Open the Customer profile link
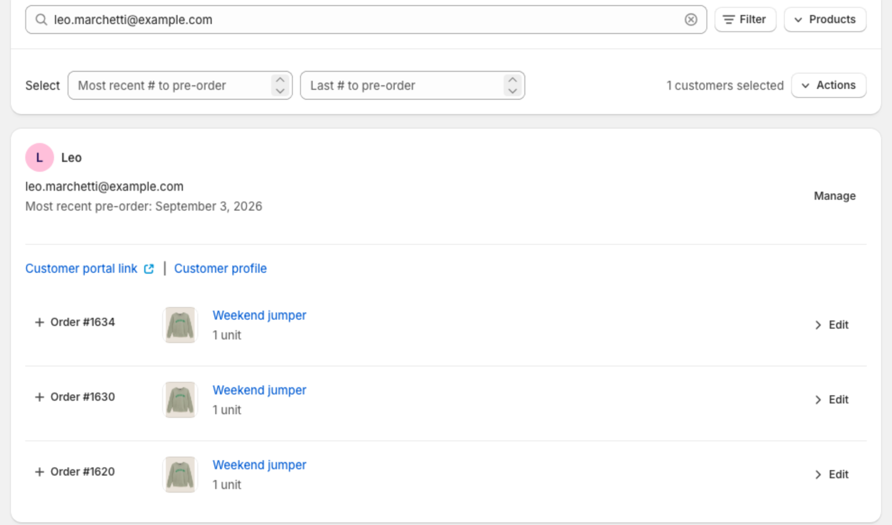The width and height of the screenshot is (892, 525). point(221,268)
